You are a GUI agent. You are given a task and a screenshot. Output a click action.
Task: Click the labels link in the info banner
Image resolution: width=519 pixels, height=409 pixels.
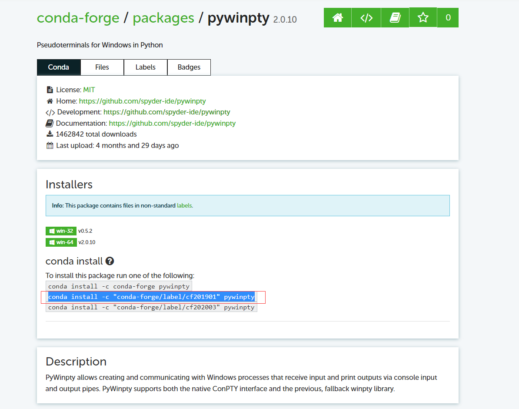pyautogui.click(x=184, y=205)
